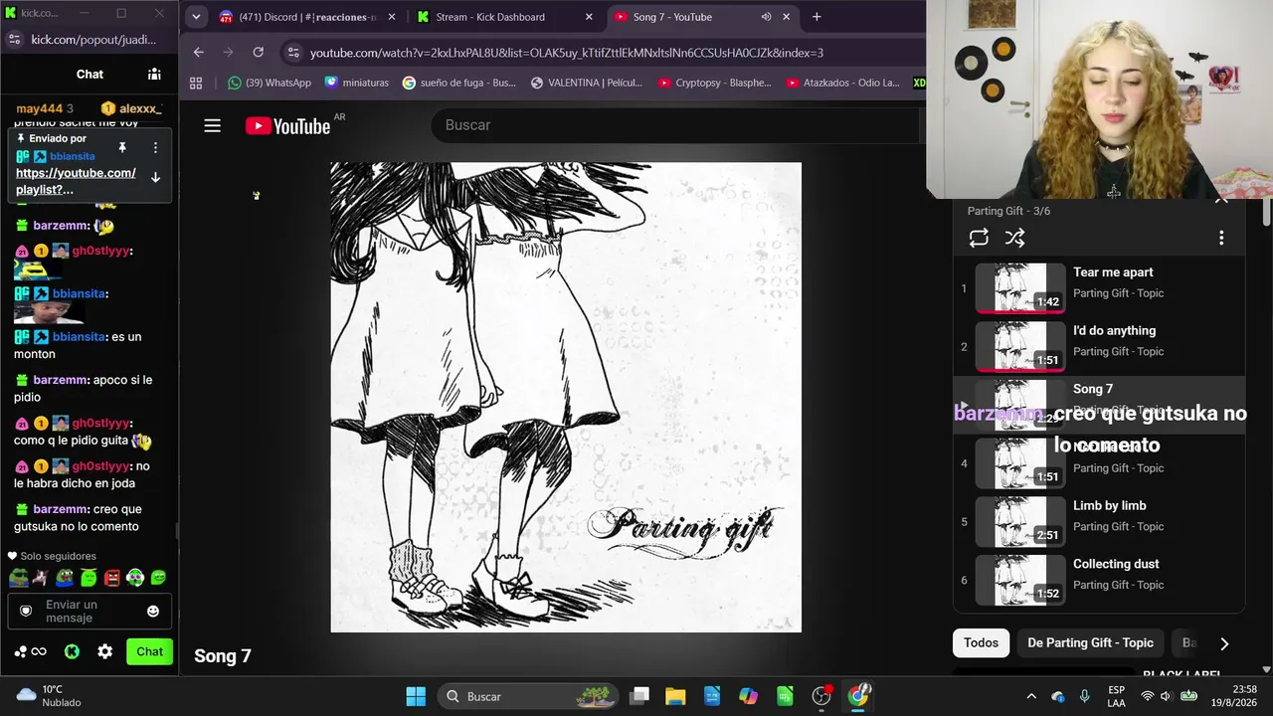The height and width of the screenshot is (716, 1273).
Task: View site info for youtube.com
Action: pyautogui.click(x=291, y=53)
